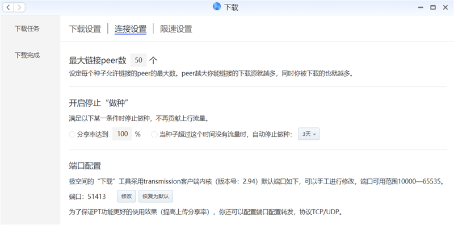
Task: Select the 当种子超过这个时间没有流量时 radio button
Action: click(x=154, y=134)
